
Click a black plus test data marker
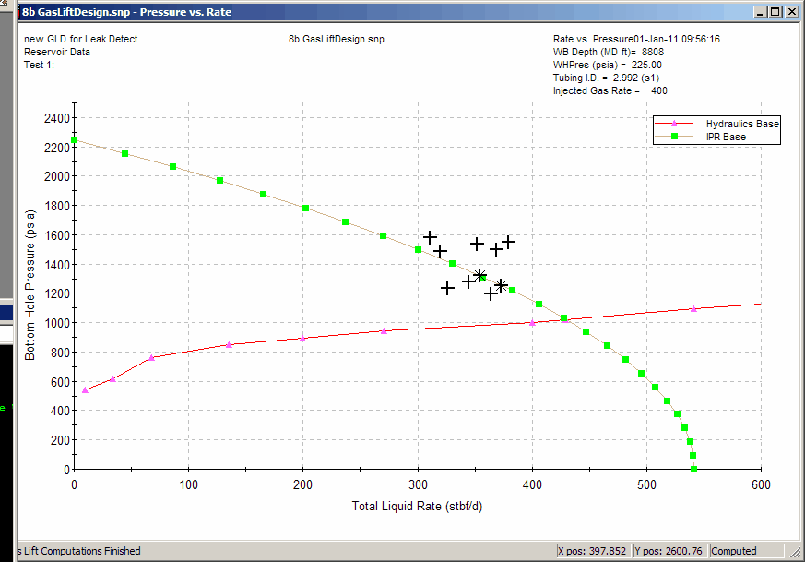coord(430,236)
